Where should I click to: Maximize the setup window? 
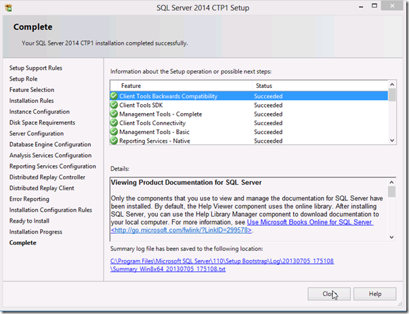374,5
